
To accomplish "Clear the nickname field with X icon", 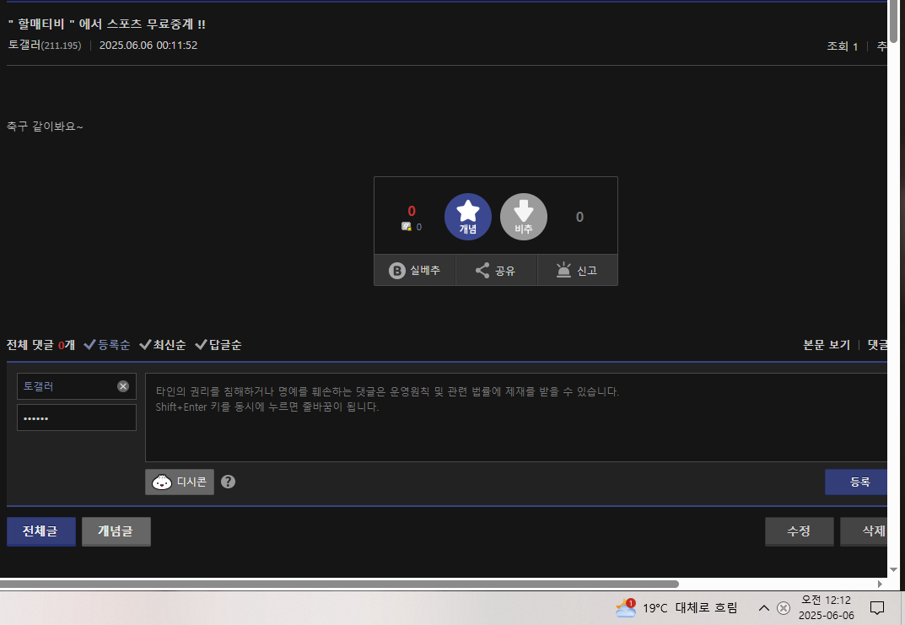I will [x=123, y=386].
